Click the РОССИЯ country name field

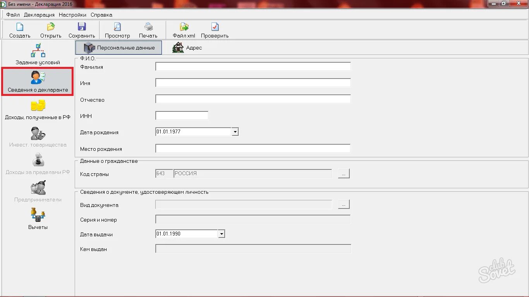pyautogui.click(x=253, y=174)
